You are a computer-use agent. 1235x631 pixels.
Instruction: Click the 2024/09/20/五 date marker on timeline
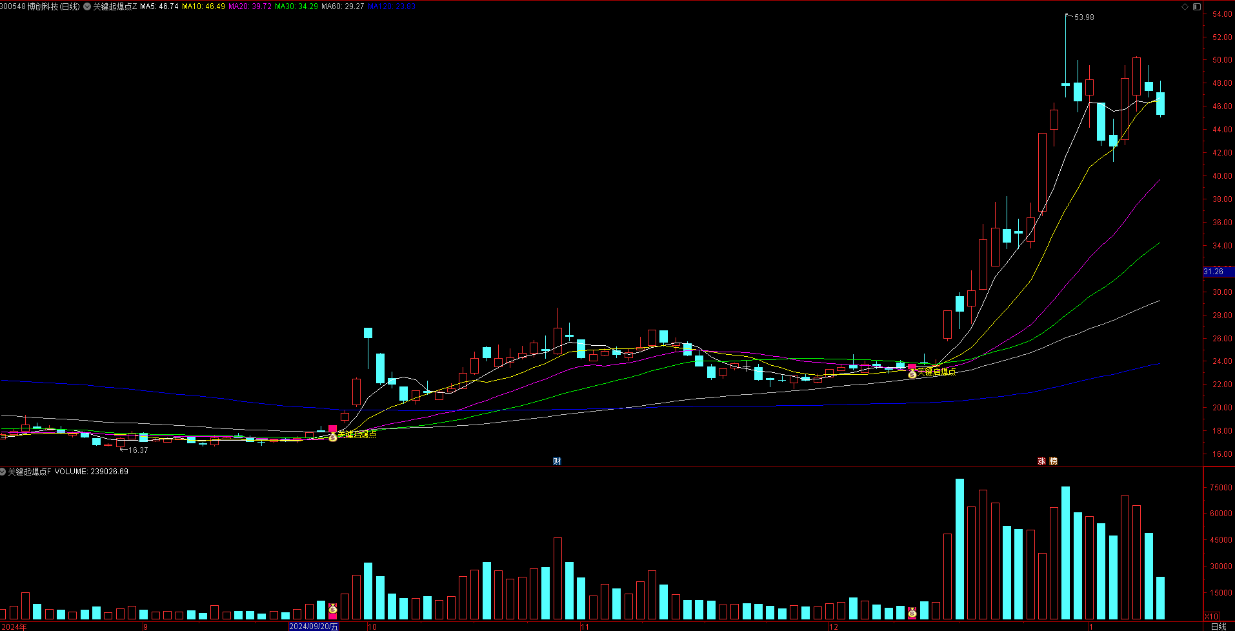click(314, 626)
